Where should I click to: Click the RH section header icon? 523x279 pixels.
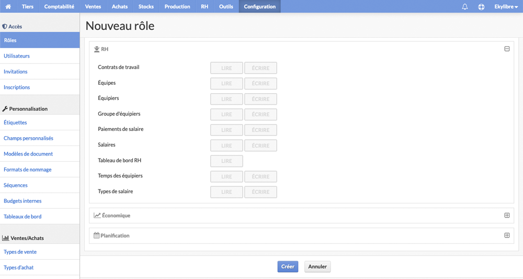(97, 49)
